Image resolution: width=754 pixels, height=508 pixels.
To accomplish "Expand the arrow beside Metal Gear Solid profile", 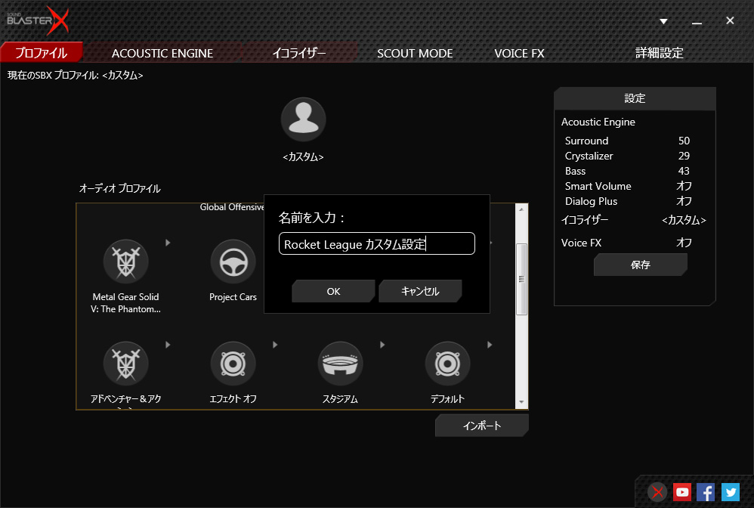I will (x=168, y=243).
